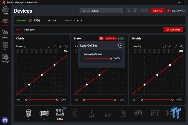Select the handbrake device icon
This screenshot has width=188, height=125.
coord(107,113)
